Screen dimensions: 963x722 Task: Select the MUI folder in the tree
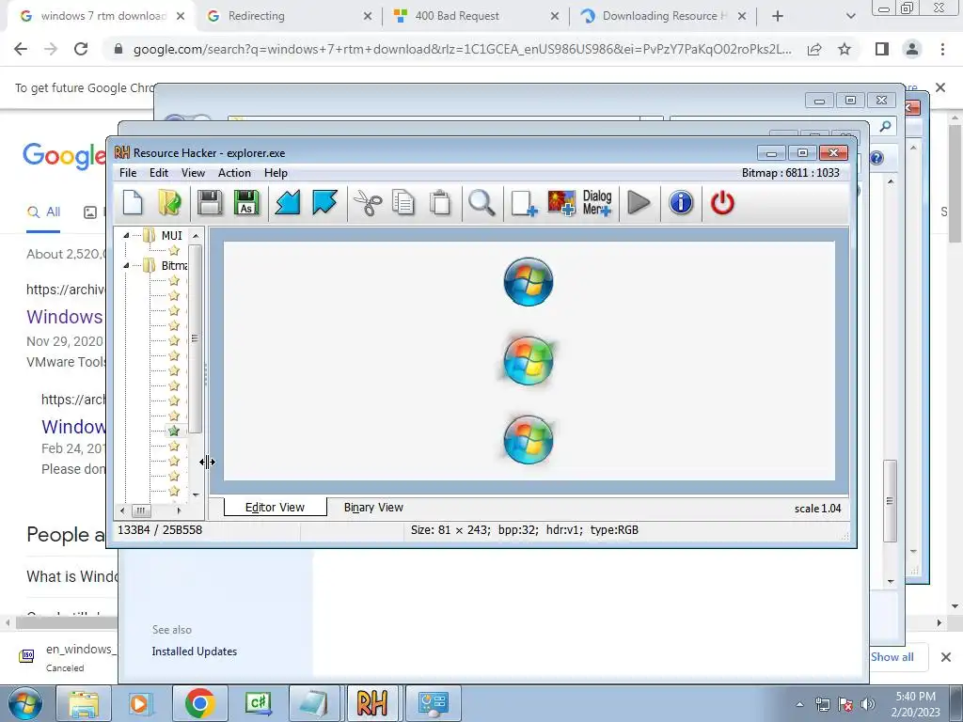[171, 235]
